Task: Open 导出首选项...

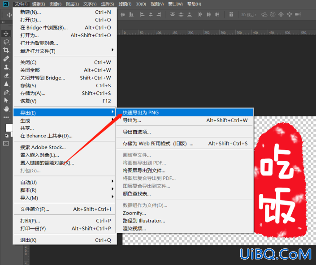Action: point(185,132)
